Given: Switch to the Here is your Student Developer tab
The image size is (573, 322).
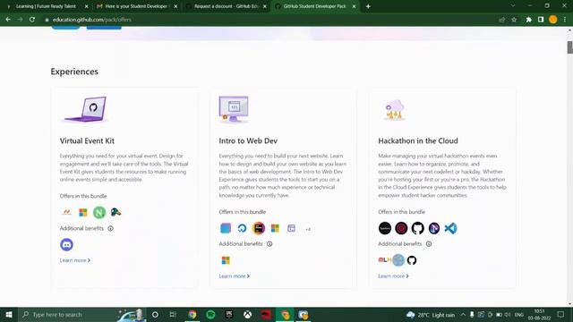Looking at the screenshot, I should 135,6.
